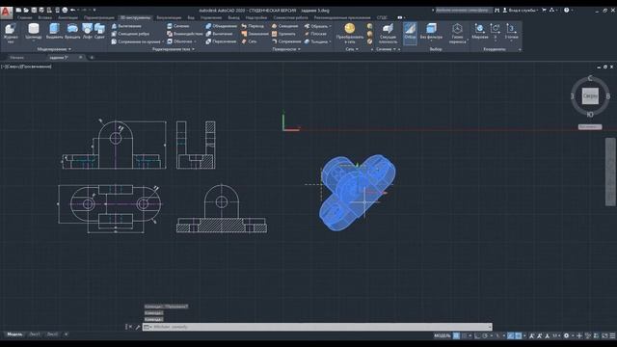
Task: Select the Выдавить (Extrude) tool
Action: (x=54, y=31)
